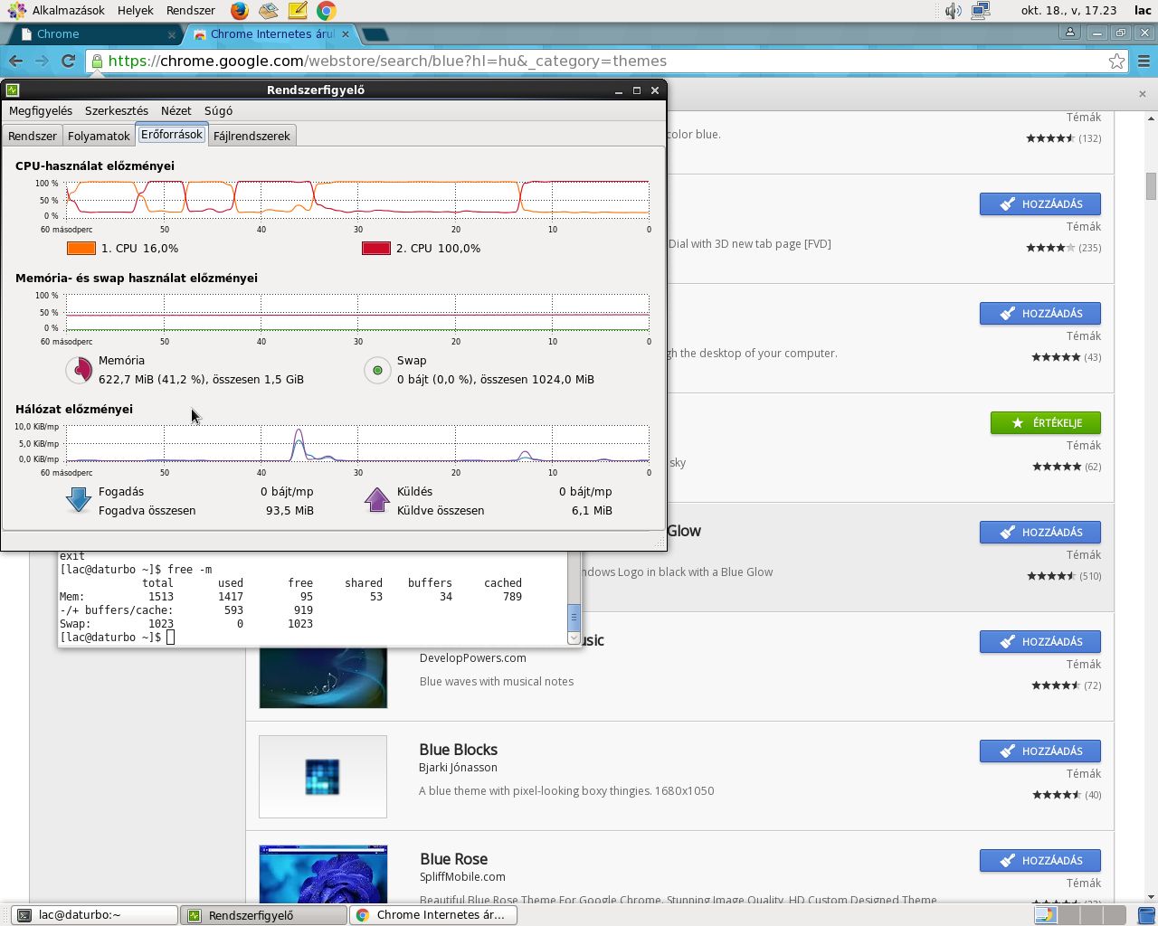
Task: Open Chrome's hamburger menu
Action: tap(1144, 61)
